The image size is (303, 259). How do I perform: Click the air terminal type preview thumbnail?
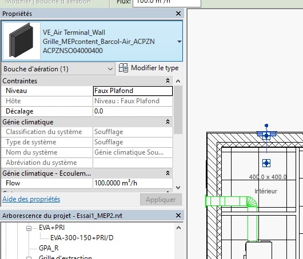(x=22, y=41)
